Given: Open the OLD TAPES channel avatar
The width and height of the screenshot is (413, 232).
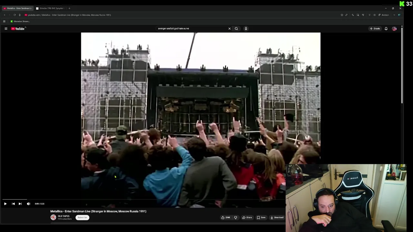Looking at the screenshot, I should pos(53,217).
